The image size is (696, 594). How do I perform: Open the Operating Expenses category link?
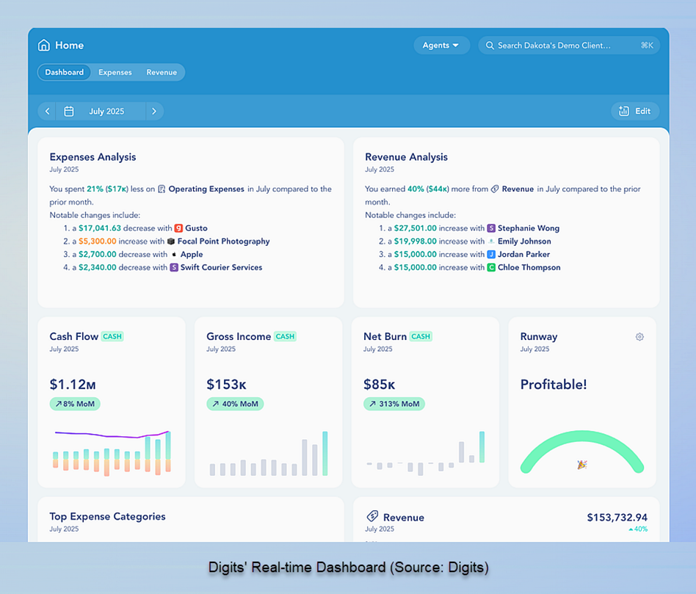206,189
